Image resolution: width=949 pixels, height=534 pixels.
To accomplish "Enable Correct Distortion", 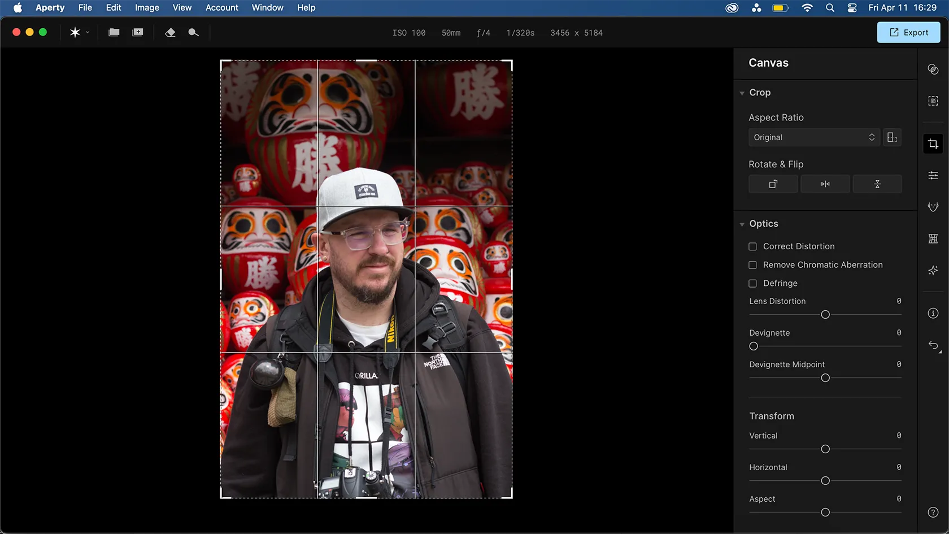I will click(x=752, y=246).
